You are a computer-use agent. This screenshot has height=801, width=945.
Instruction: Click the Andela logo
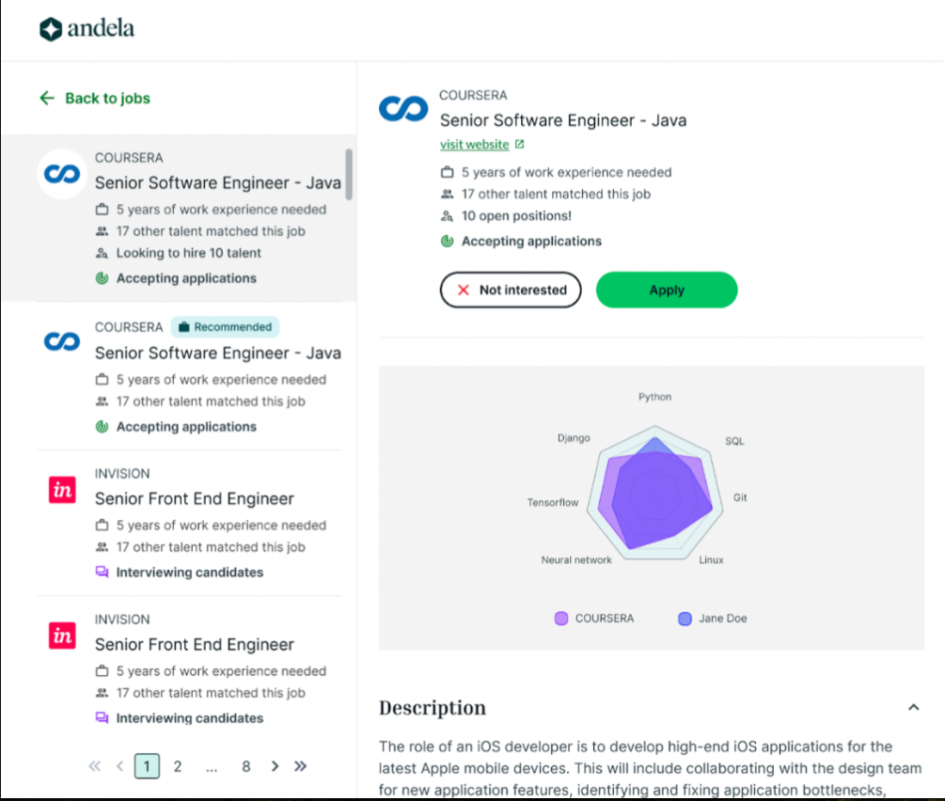(87, 28)
